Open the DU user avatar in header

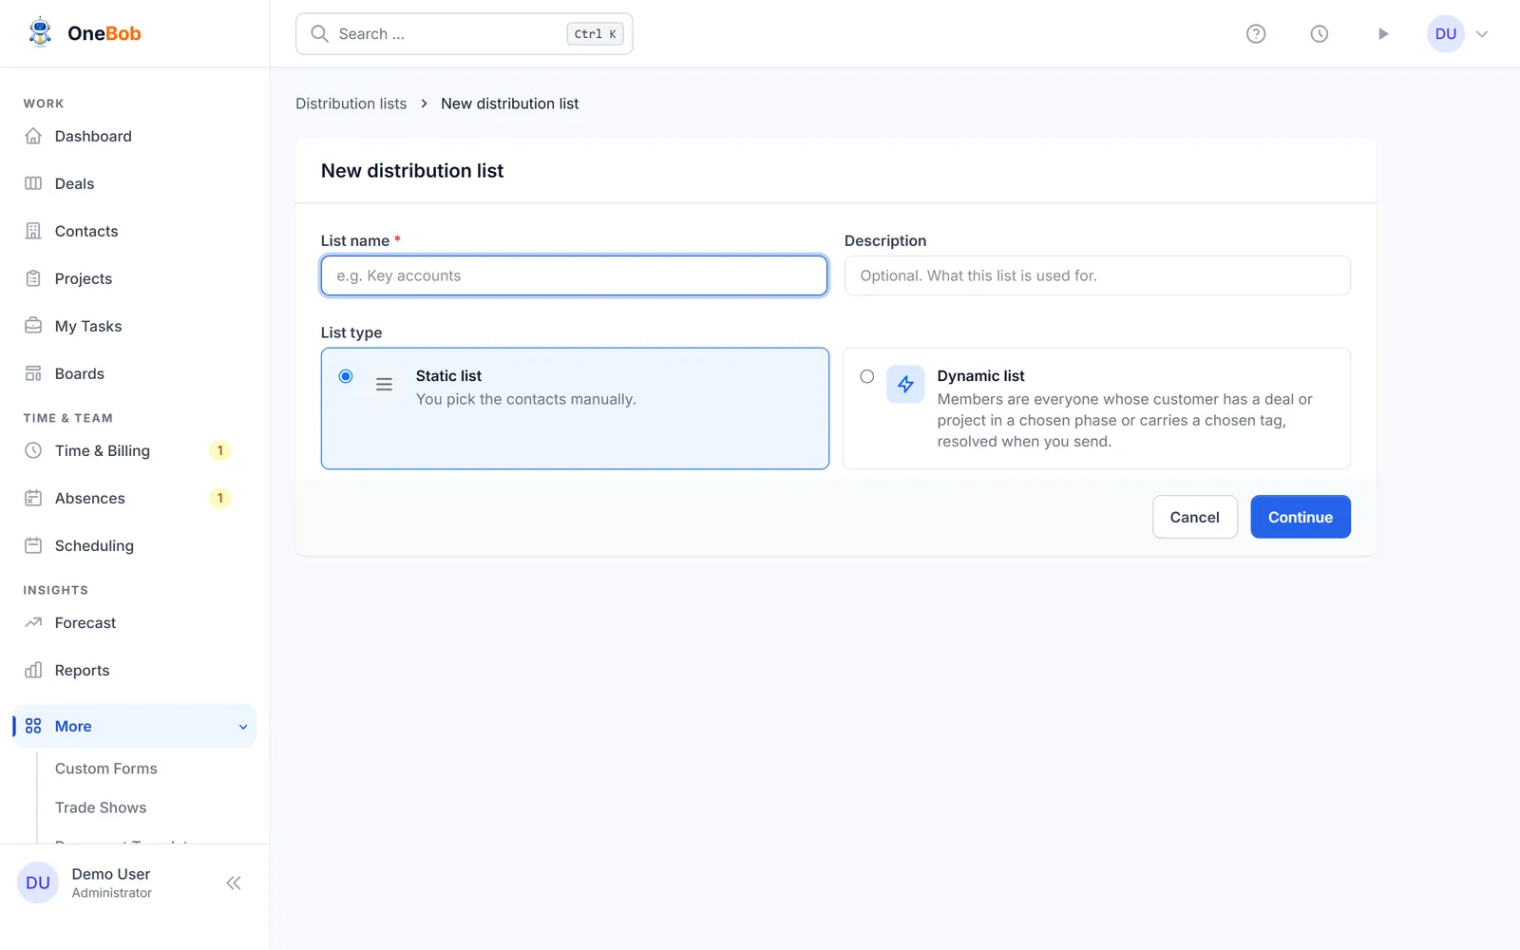click(x=1446, y=34)
